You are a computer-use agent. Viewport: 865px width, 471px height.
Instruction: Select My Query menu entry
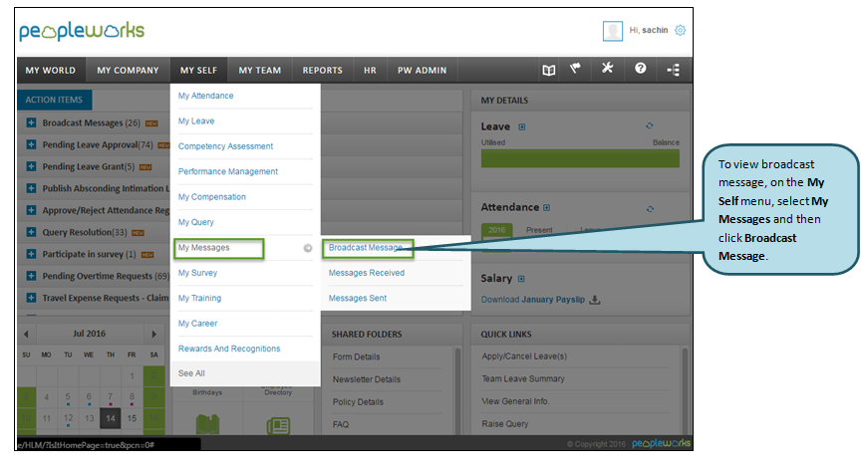(196, 222)
